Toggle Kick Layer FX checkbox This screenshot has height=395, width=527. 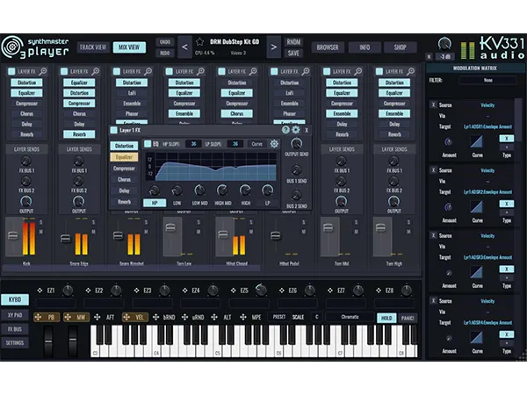(x=11, y=71)
